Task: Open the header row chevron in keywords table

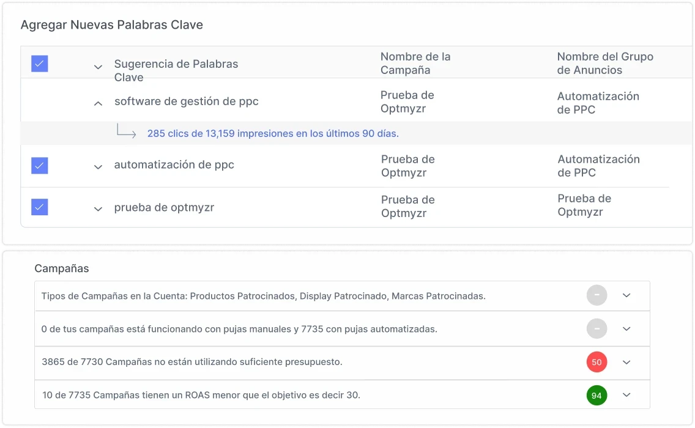Action: pyautogui.click(x=97, y=65)
